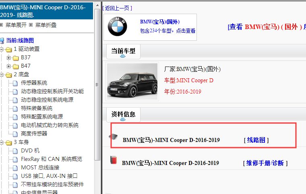Click the 当前:线路图 computer icon

click(x=2, y=41)
